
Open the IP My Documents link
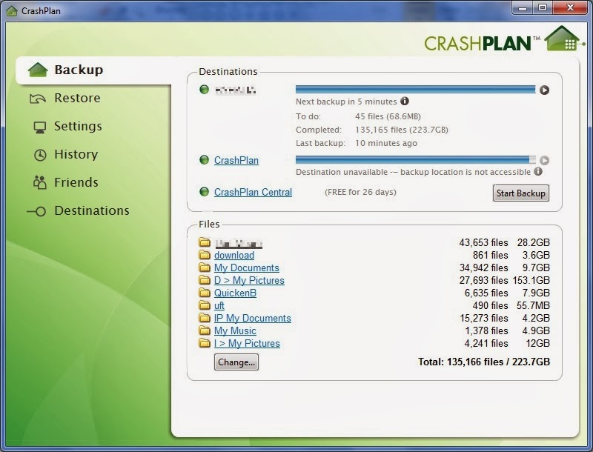click(253, 318)
